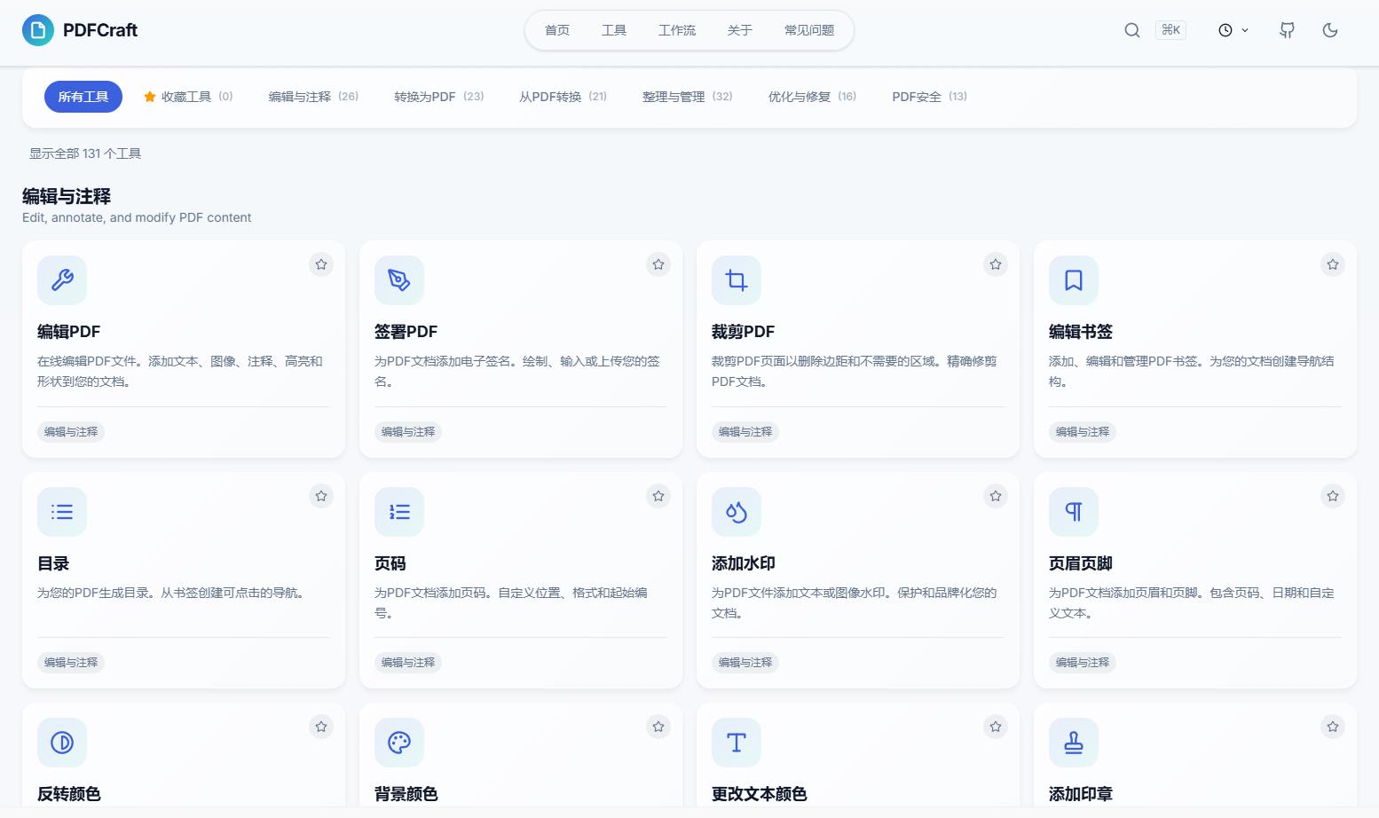This screenshot has width=1379, height=818.
Task: Click the 更改文本颜色 T icon
Action: point(737,743)
